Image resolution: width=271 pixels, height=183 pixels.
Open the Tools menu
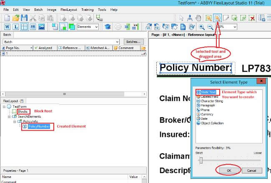click(x=102, y=10)
